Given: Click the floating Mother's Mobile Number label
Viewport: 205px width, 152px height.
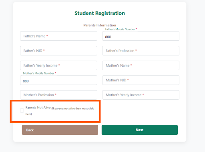Looking at the screenshot, I should (x=38, y=73).
